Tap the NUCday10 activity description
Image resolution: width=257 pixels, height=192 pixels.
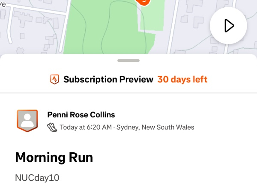point(37,177)
